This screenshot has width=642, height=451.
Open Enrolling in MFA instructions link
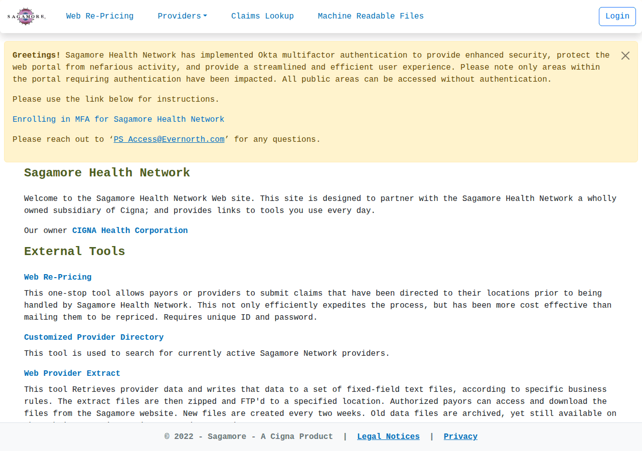pos(118,119)
